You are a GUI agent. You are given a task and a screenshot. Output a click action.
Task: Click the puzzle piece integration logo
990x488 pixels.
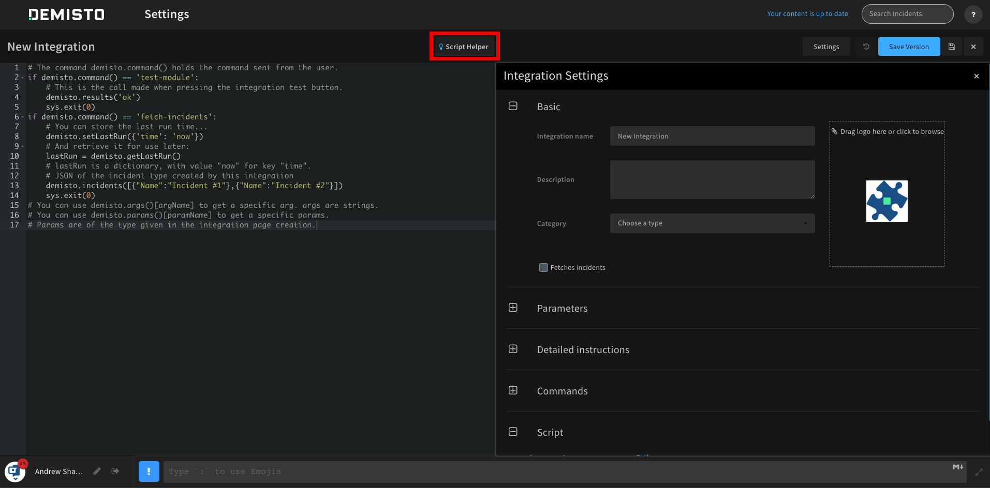pyautogui.click(x=886, y=201)
